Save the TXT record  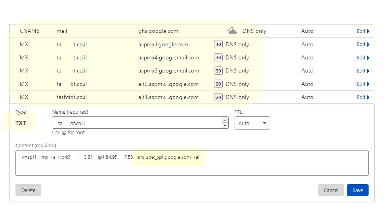357,190
